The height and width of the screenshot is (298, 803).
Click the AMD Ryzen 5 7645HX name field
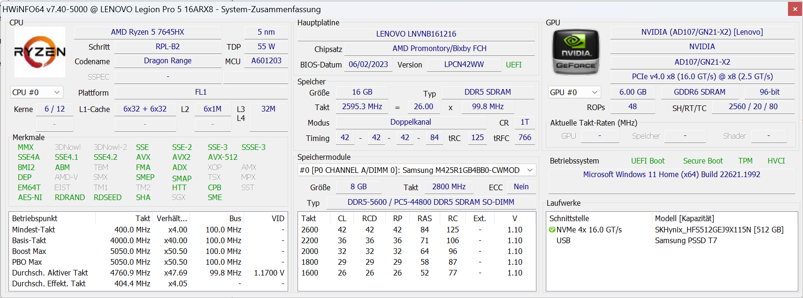[x=147, y=32]
